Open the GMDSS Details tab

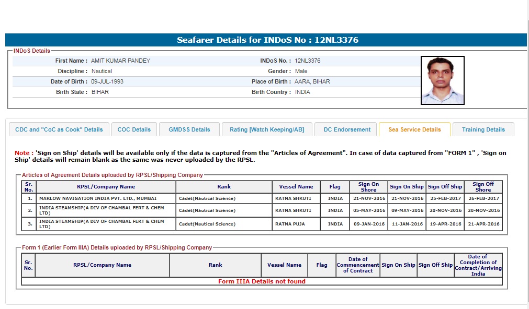click(x=189, y=129)
